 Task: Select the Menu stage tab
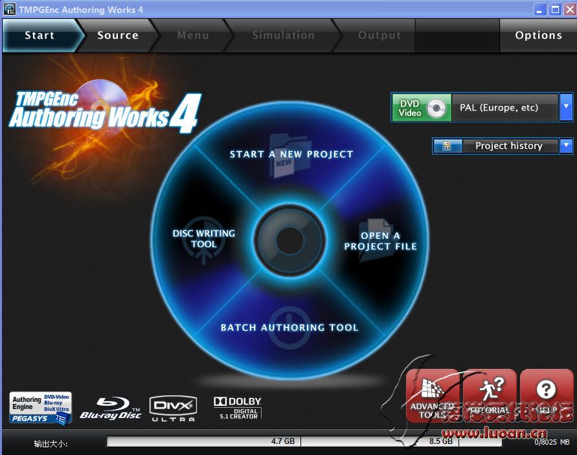(193, 36)
